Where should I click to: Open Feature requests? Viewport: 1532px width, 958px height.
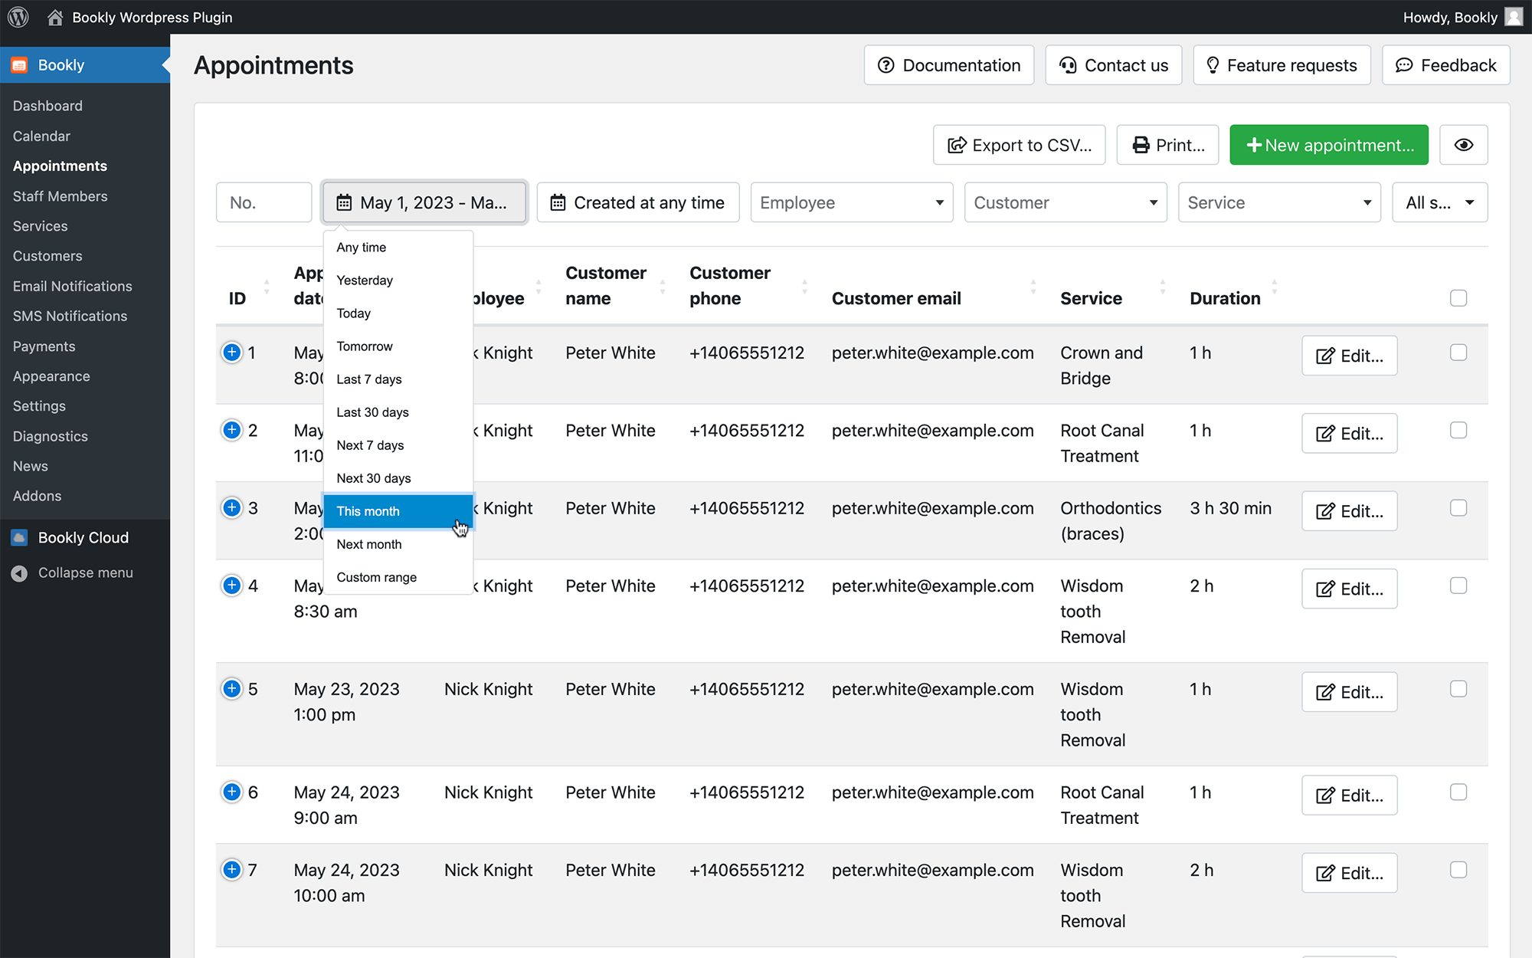point(1282,65)
